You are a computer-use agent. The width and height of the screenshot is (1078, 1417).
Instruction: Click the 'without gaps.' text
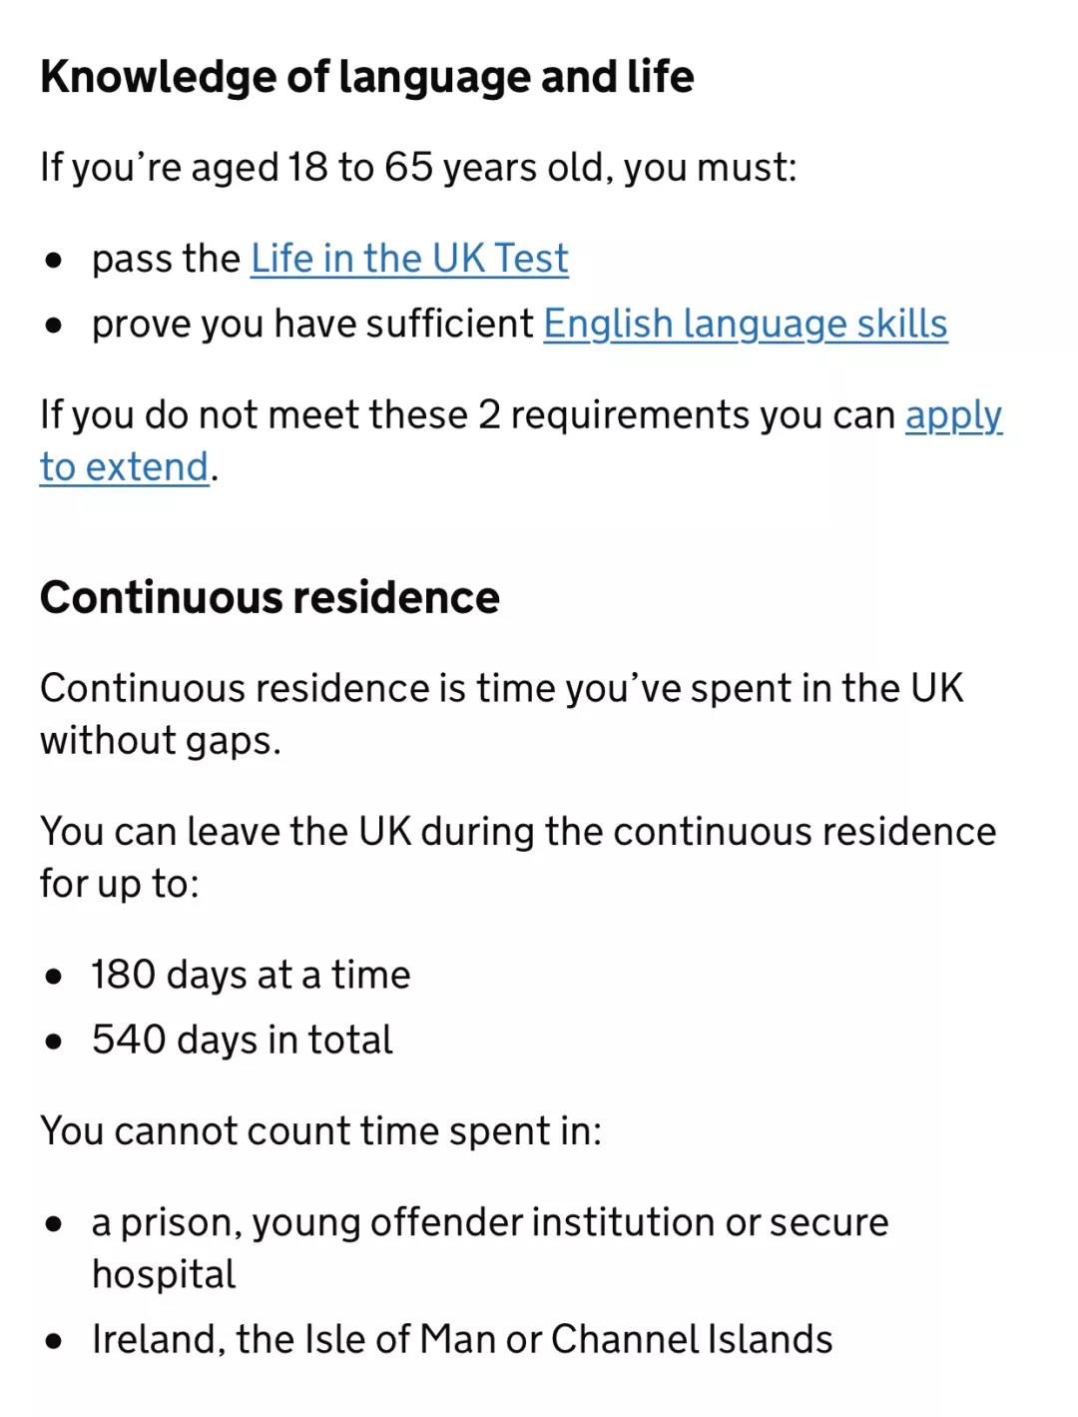pyautogui.click(x=160, y=741)
